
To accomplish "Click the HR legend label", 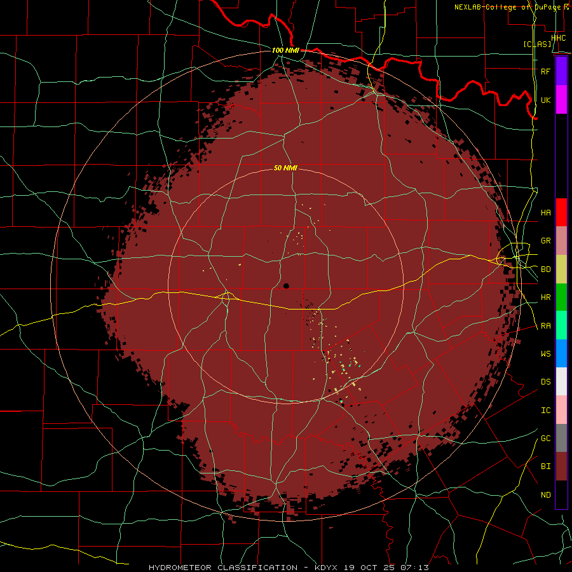I will [x=545, y=297].
